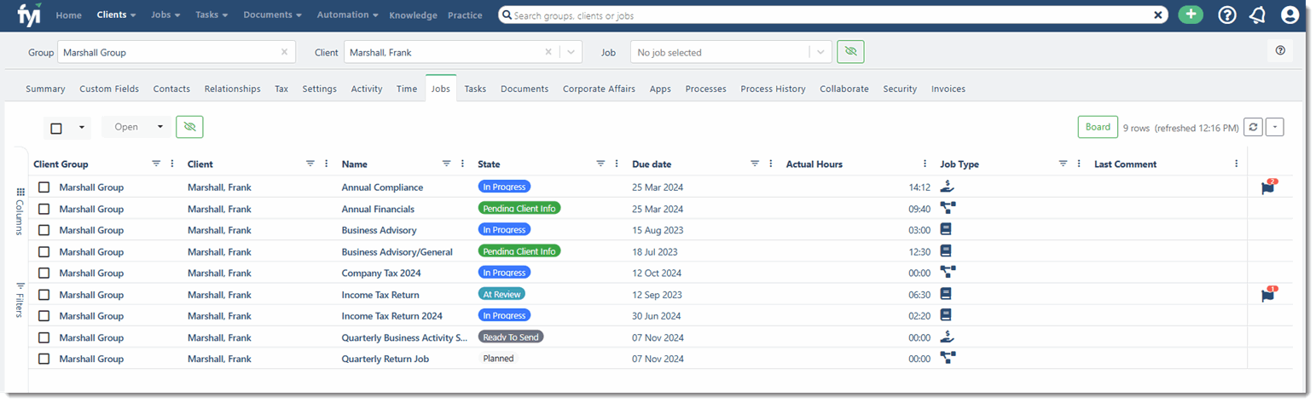Open select-all checkbox dropdown arrow
Screen dimensions: 1316x403
(81, 128)
